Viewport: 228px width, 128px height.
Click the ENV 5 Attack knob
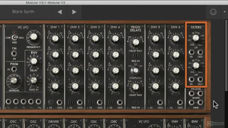156,38
